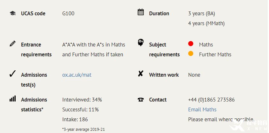
Task: Click the G100 UCAS code value
Action: point(68,13)
